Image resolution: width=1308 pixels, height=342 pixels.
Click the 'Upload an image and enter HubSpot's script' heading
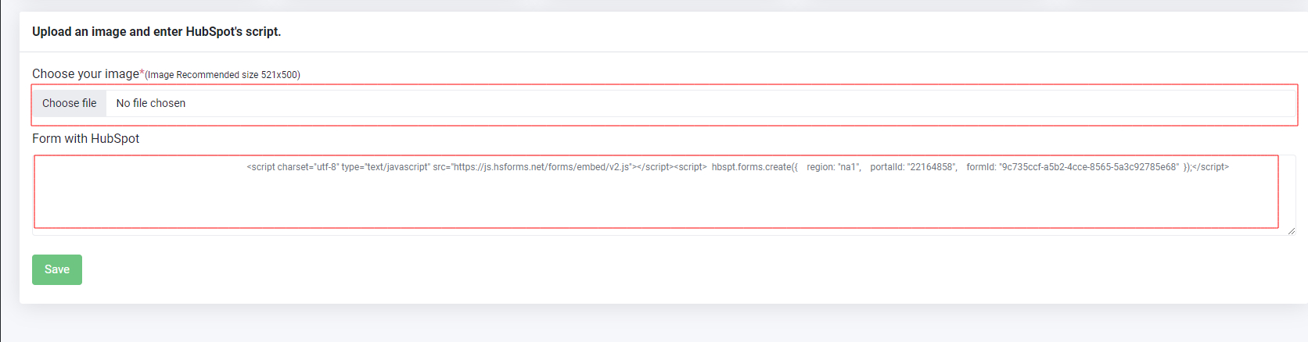coord(156,31)
